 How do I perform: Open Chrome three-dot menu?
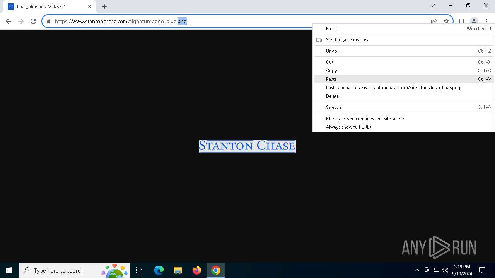(486, 21)
